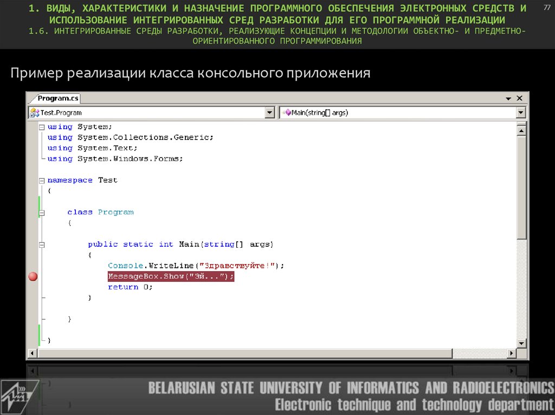This screenshot has width=555, height=415.
Task: Click the vertical scrollbar thumb
Action: pyautogui.click(x=521, y=187)
